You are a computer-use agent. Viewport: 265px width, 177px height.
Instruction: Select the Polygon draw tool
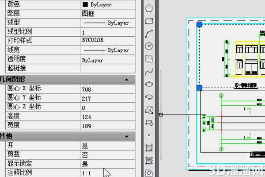(149, 8)
